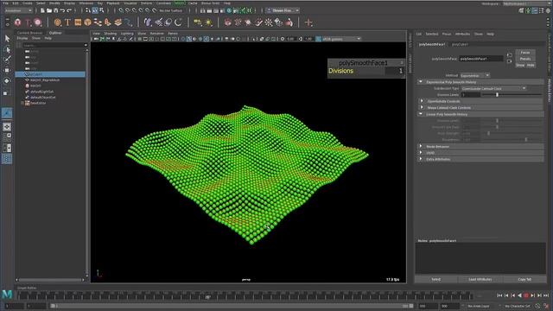Switch to four view layout icon
This screenshot has height=311, width=553.
7,137
